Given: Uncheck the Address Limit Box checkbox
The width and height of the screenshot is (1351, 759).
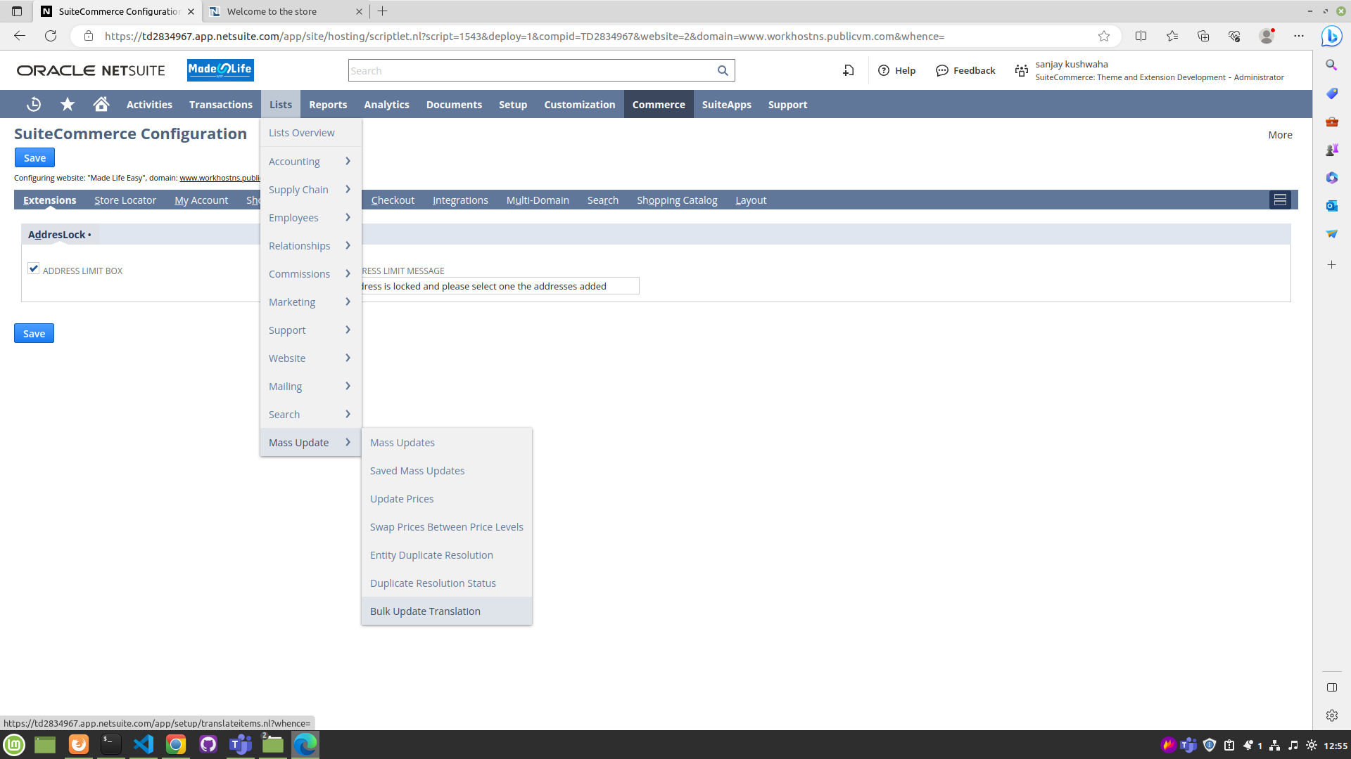Looking at the screenshot, I should tap(33, 268).
